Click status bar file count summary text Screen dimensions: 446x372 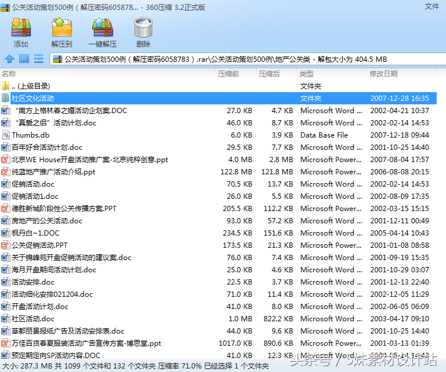135,366
